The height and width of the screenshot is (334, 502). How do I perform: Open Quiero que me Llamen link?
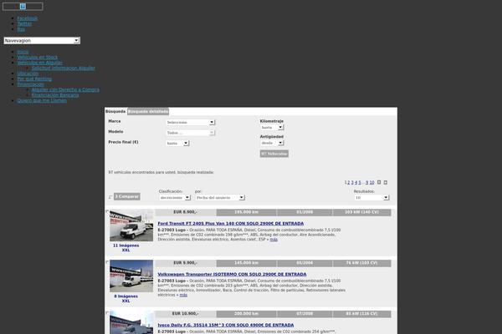point(42,101)
